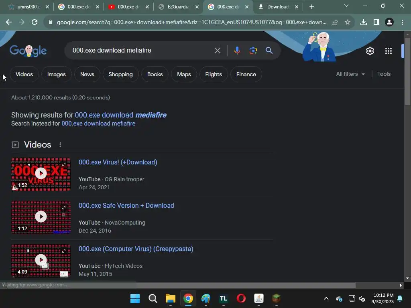Open a new browser tab

pos(311,7)
